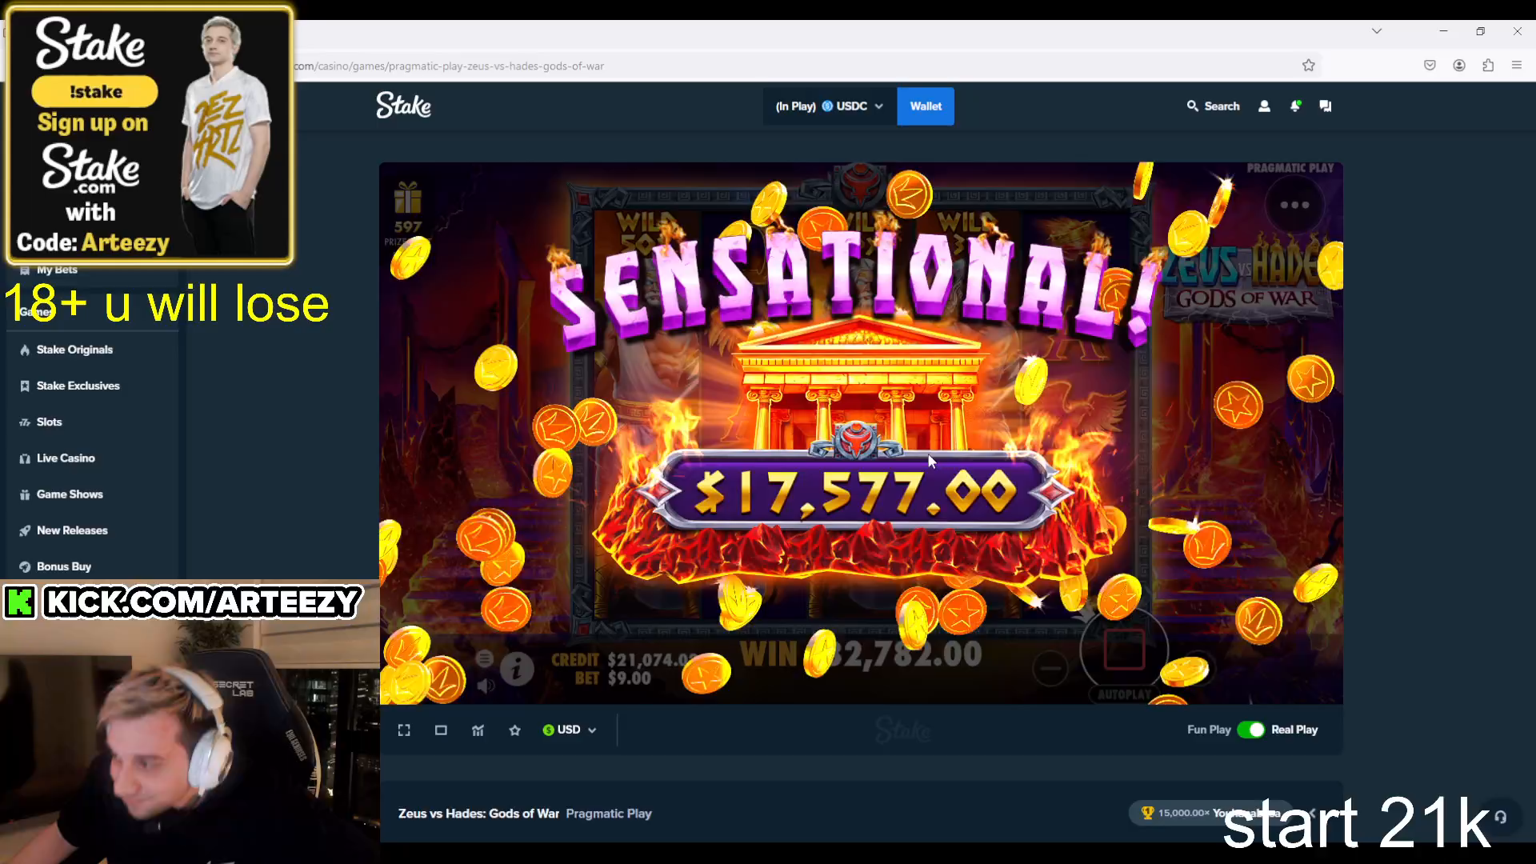Open the gift prize drop icon
1536x864 pixels.
click(407, 198)
